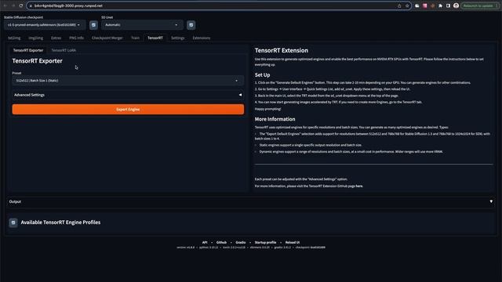Open the Startup profile footer link
This screenshot has height=282, width=502.
[265, 242]
